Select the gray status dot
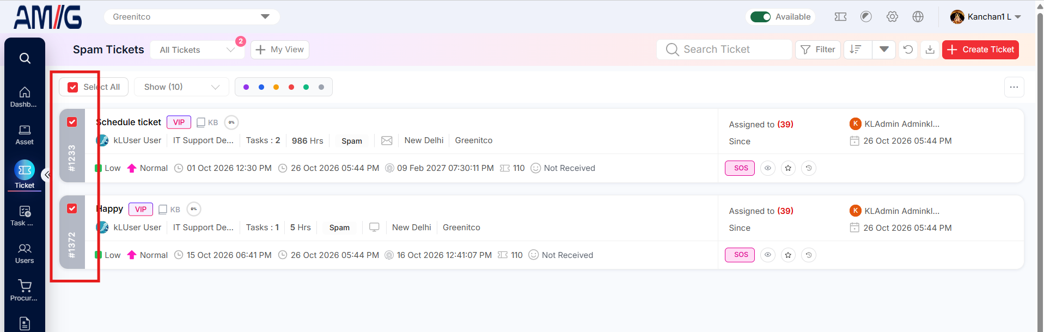1044x332 pixels. tap(321, 87)
